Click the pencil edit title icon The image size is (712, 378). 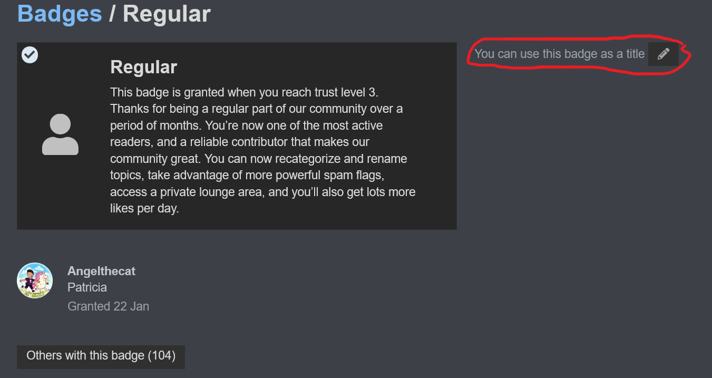pos(664,54)
